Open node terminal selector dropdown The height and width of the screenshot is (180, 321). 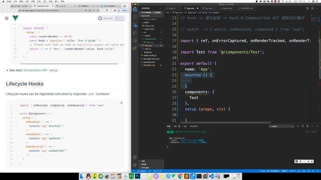[281, 126]
